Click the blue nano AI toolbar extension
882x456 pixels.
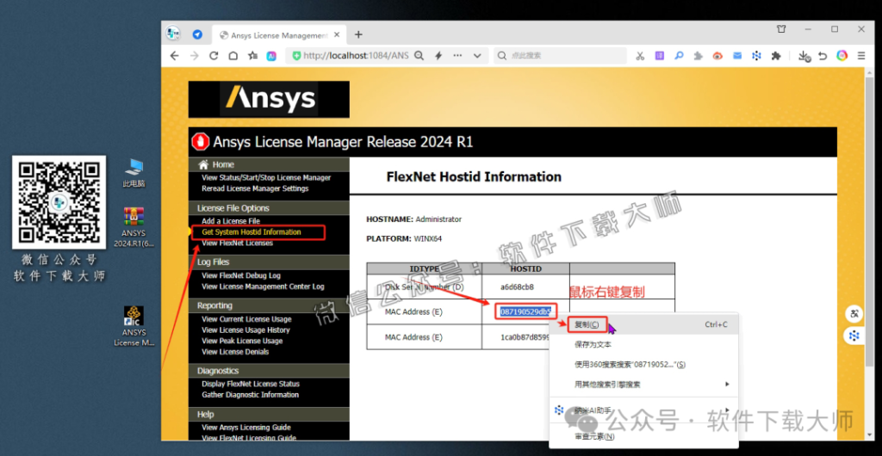pyautogui.click(x=756, y=56)
